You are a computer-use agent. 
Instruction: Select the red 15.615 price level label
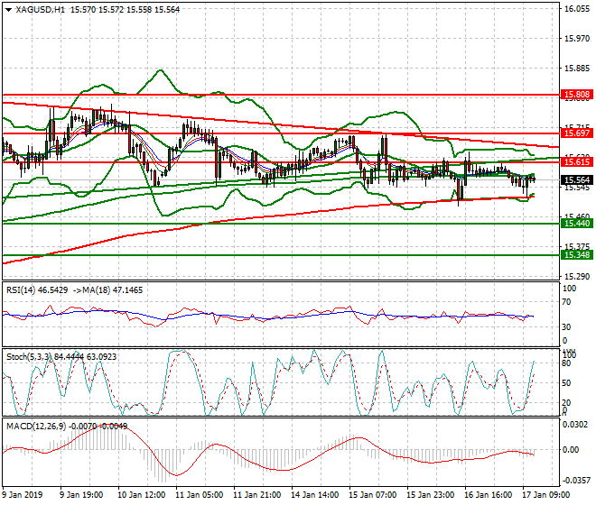point(577,162)
